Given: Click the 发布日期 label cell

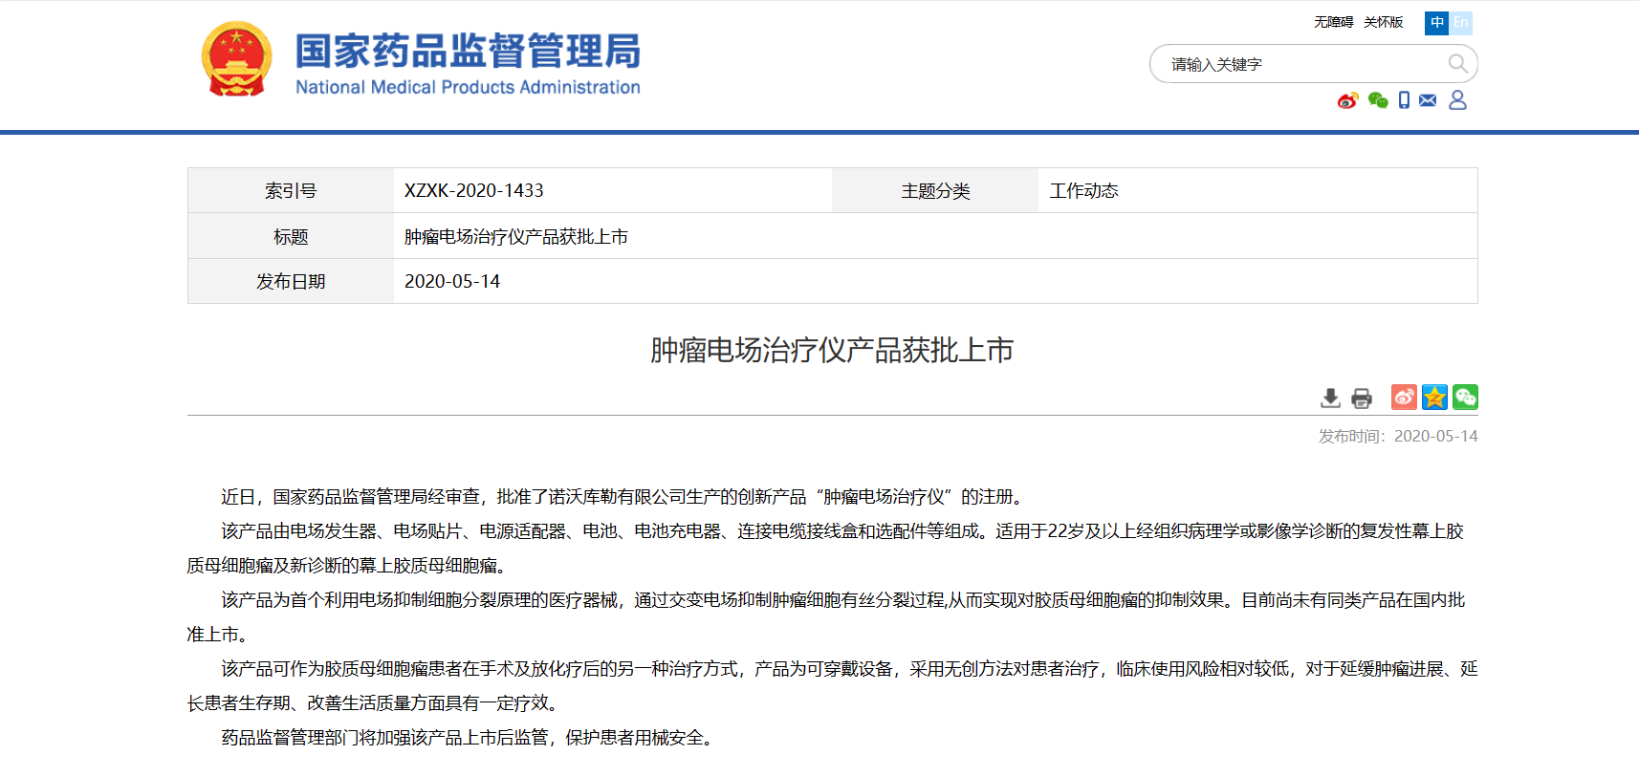Looking at the screenshot, I should [x=291, y=281].
